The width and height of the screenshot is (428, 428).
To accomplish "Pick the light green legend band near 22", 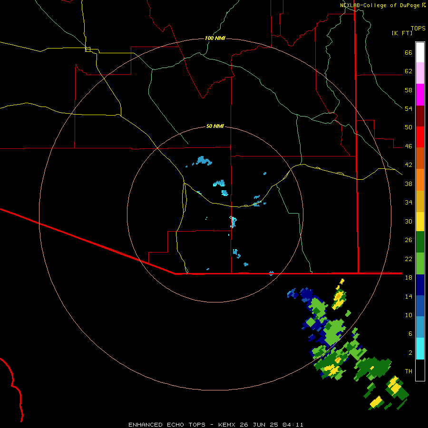I will pyautogui.click(x=420, y=263).
